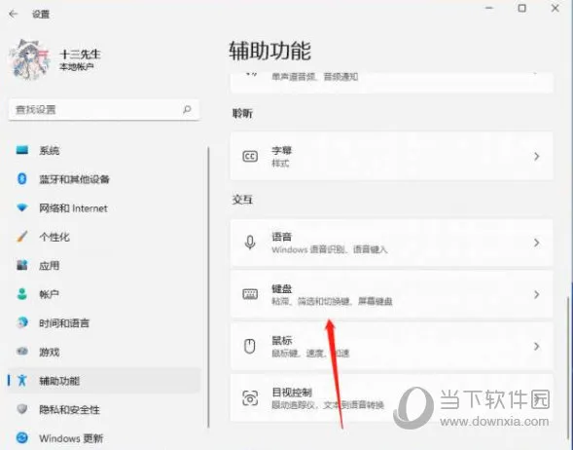Viewport: 573px width, 450px height.
Task: Open 个性化 settings category
Action: click(x=104, y=237)
